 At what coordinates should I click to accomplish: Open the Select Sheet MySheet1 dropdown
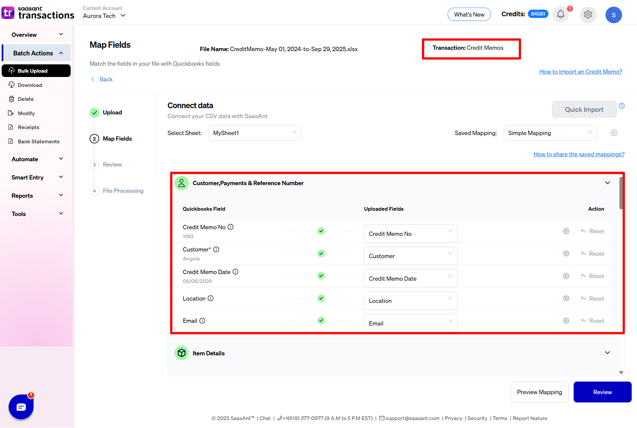coord(254,133)
